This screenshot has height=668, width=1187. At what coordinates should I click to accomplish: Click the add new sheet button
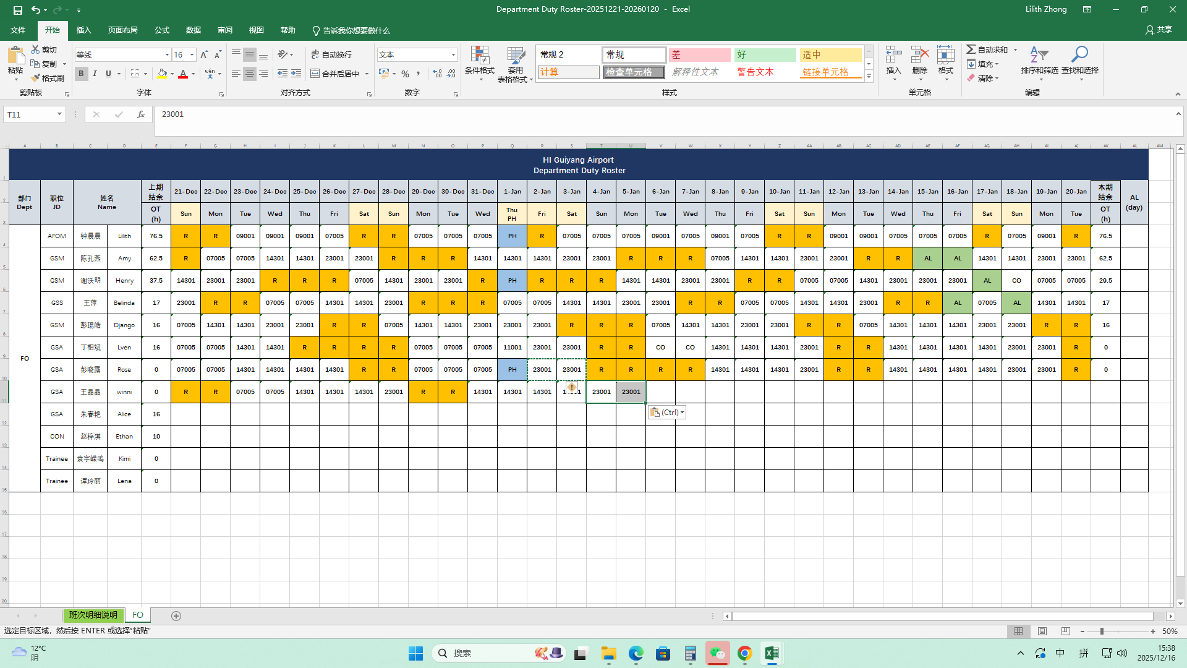click(176, 616)
